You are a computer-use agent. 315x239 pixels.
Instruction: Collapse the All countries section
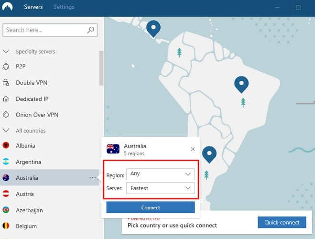tap(6, 130)
